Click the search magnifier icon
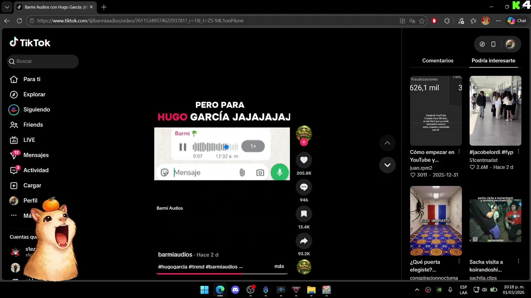The width and height of the screenshot is (531, 298). 12,61
